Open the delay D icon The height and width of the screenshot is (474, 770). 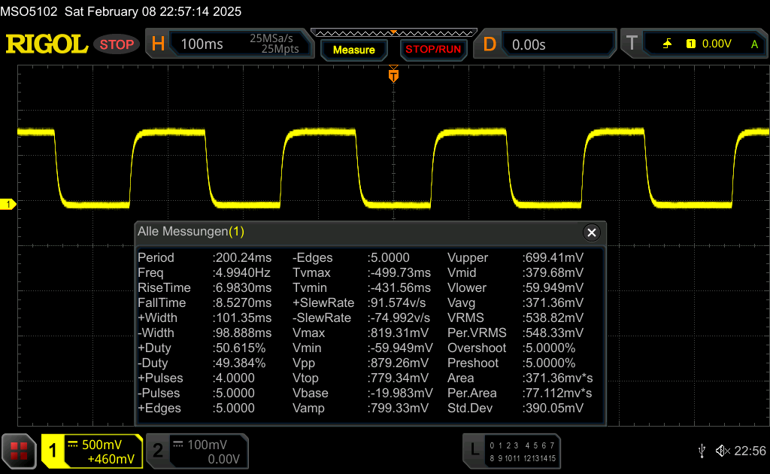click(490, 44)
